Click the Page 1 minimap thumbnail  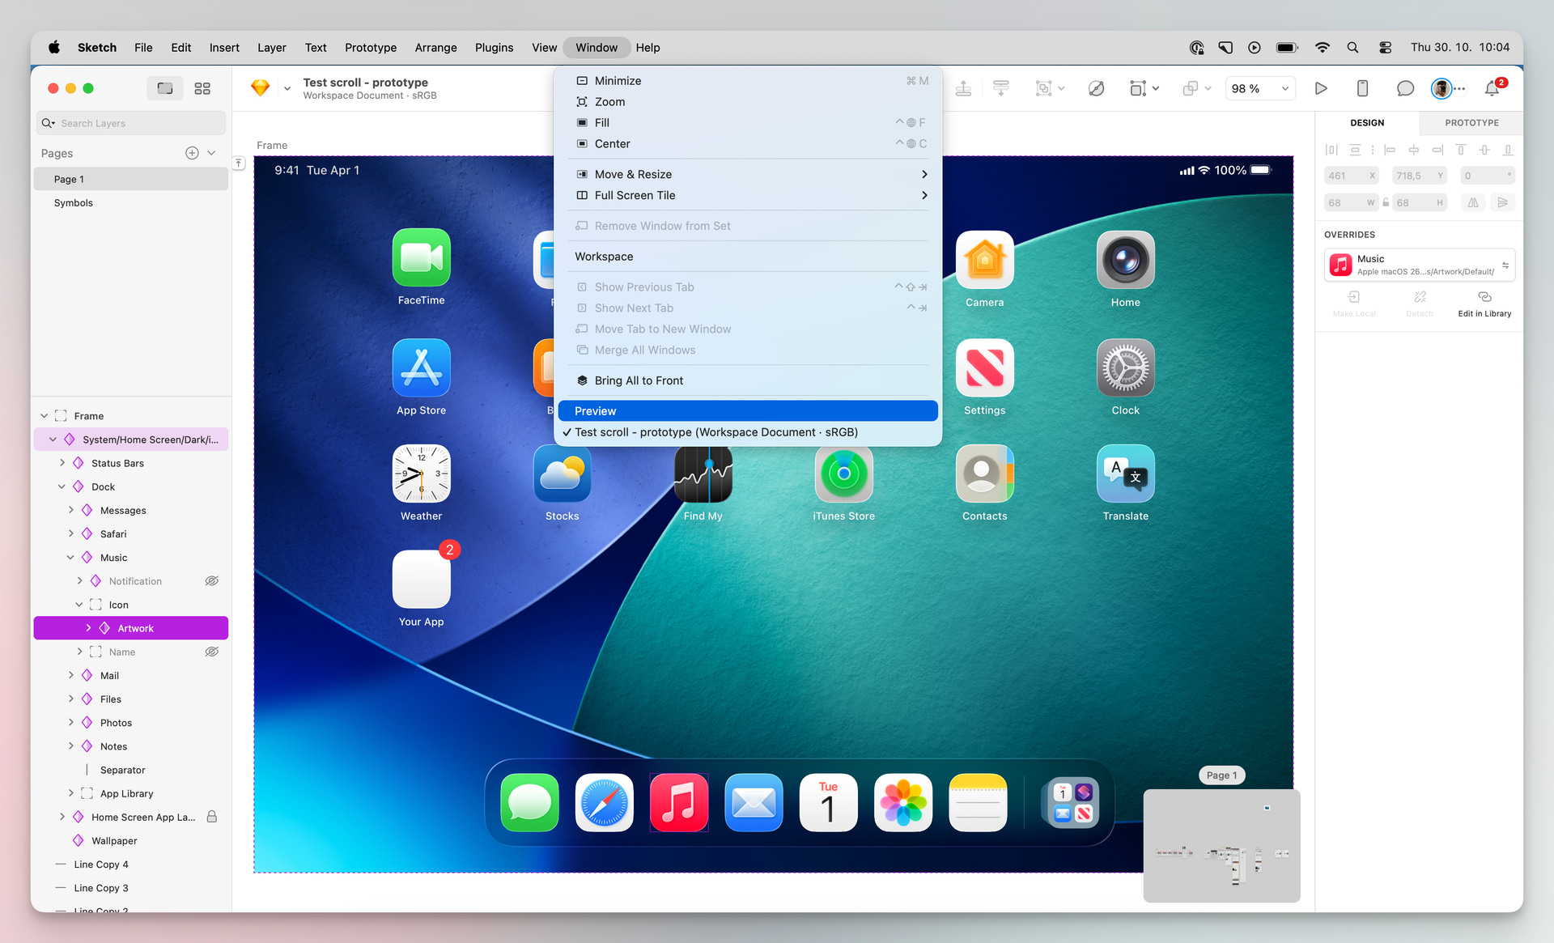[x=1221, y=845]
